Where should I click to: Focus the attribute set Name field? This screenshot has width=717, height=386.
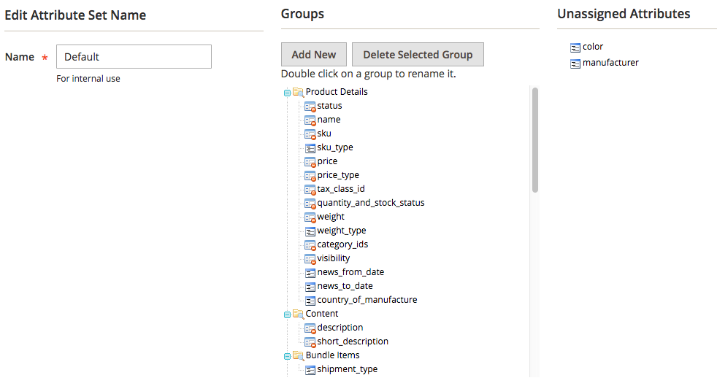(134, 57)
